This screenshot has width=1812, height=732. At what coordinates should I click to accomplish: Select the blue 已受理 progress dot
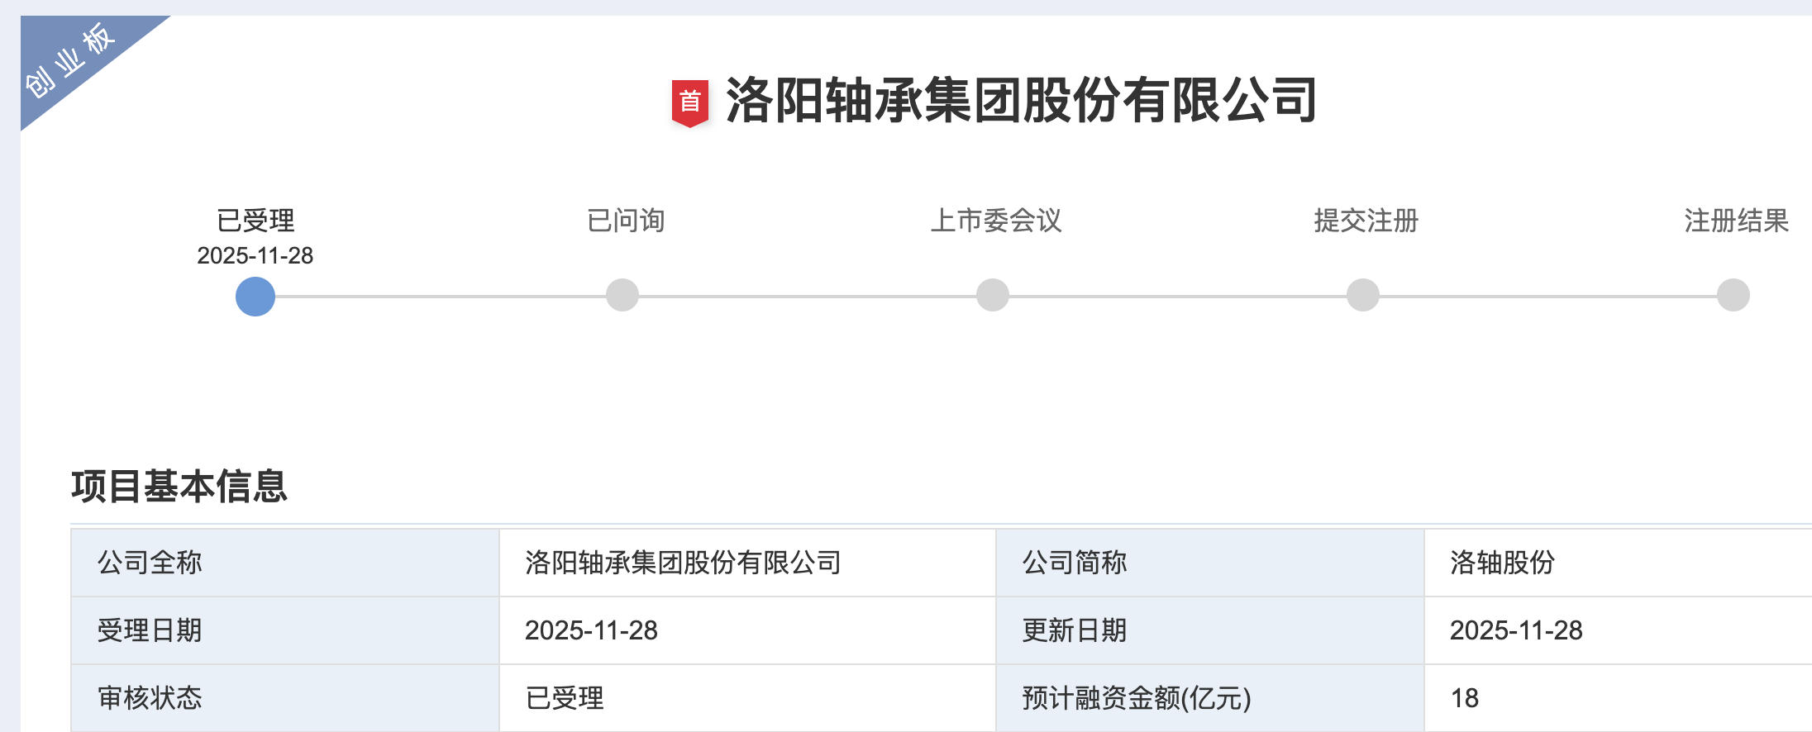[255, 296]
